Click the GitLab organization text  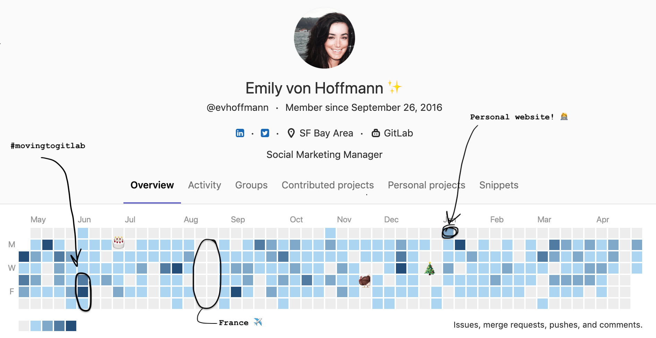[x=398, y=133]
